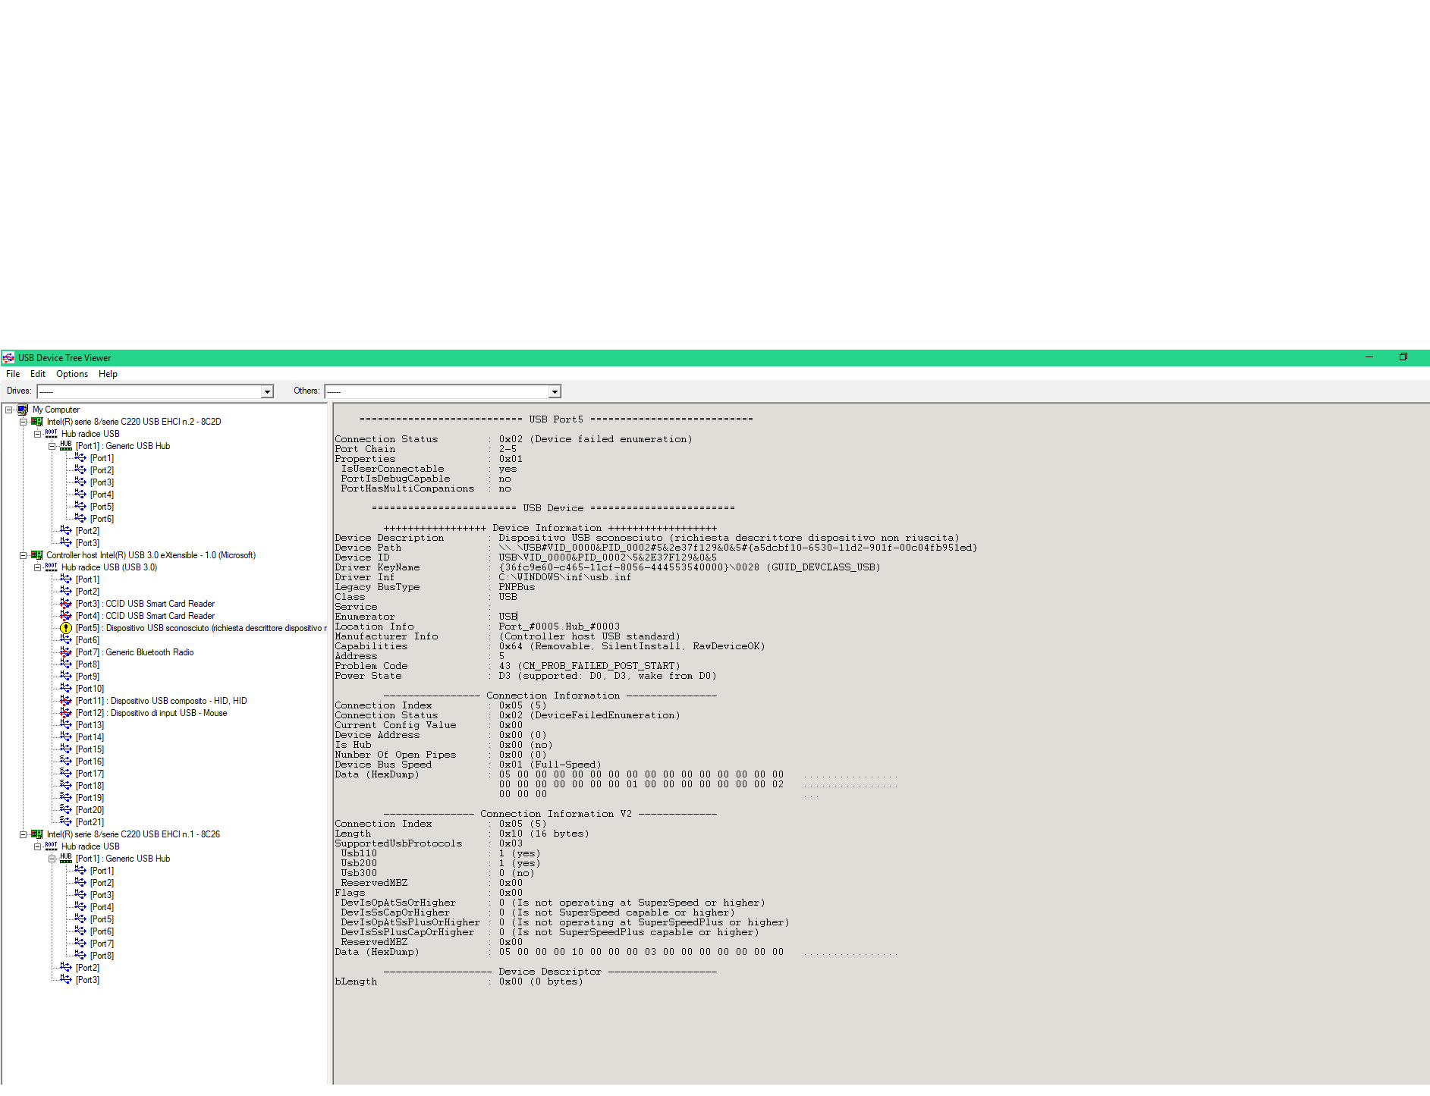The image size is (1430, 1096).
Task: Click the composite HID device icon on Port11
Action: (65, 700)
